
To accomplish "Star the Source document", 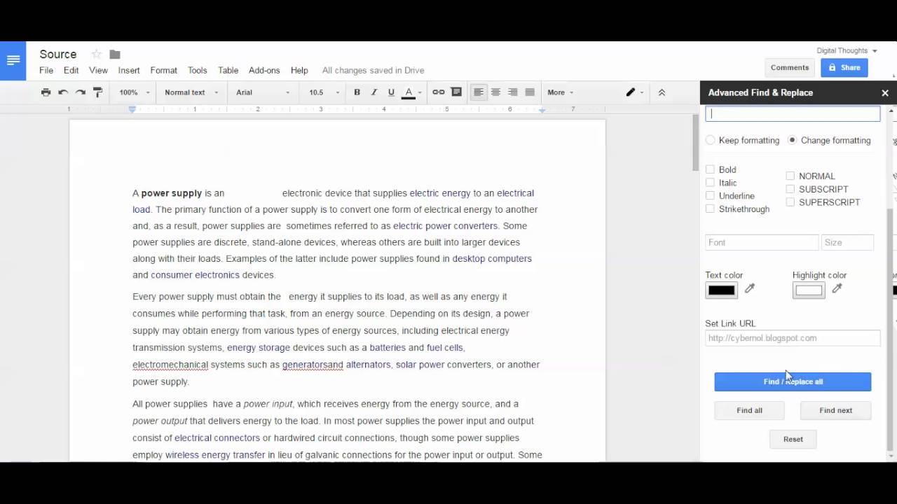I will coord(96,55).
